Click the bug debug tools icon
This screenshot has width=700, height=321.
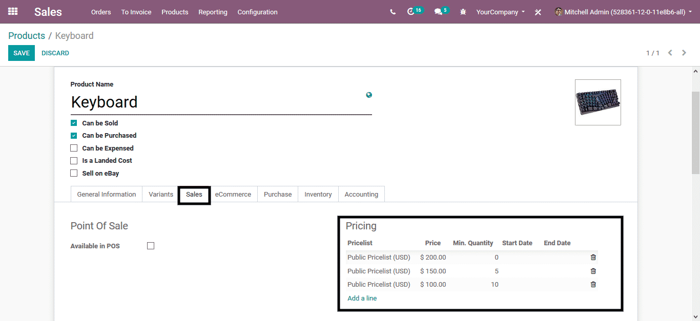[x=463, y=12]
